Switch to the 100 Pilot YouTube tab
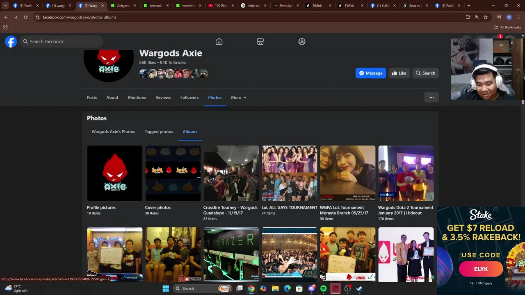The height and width of the screenshot is (295, 525). click(x=221, y=6)
